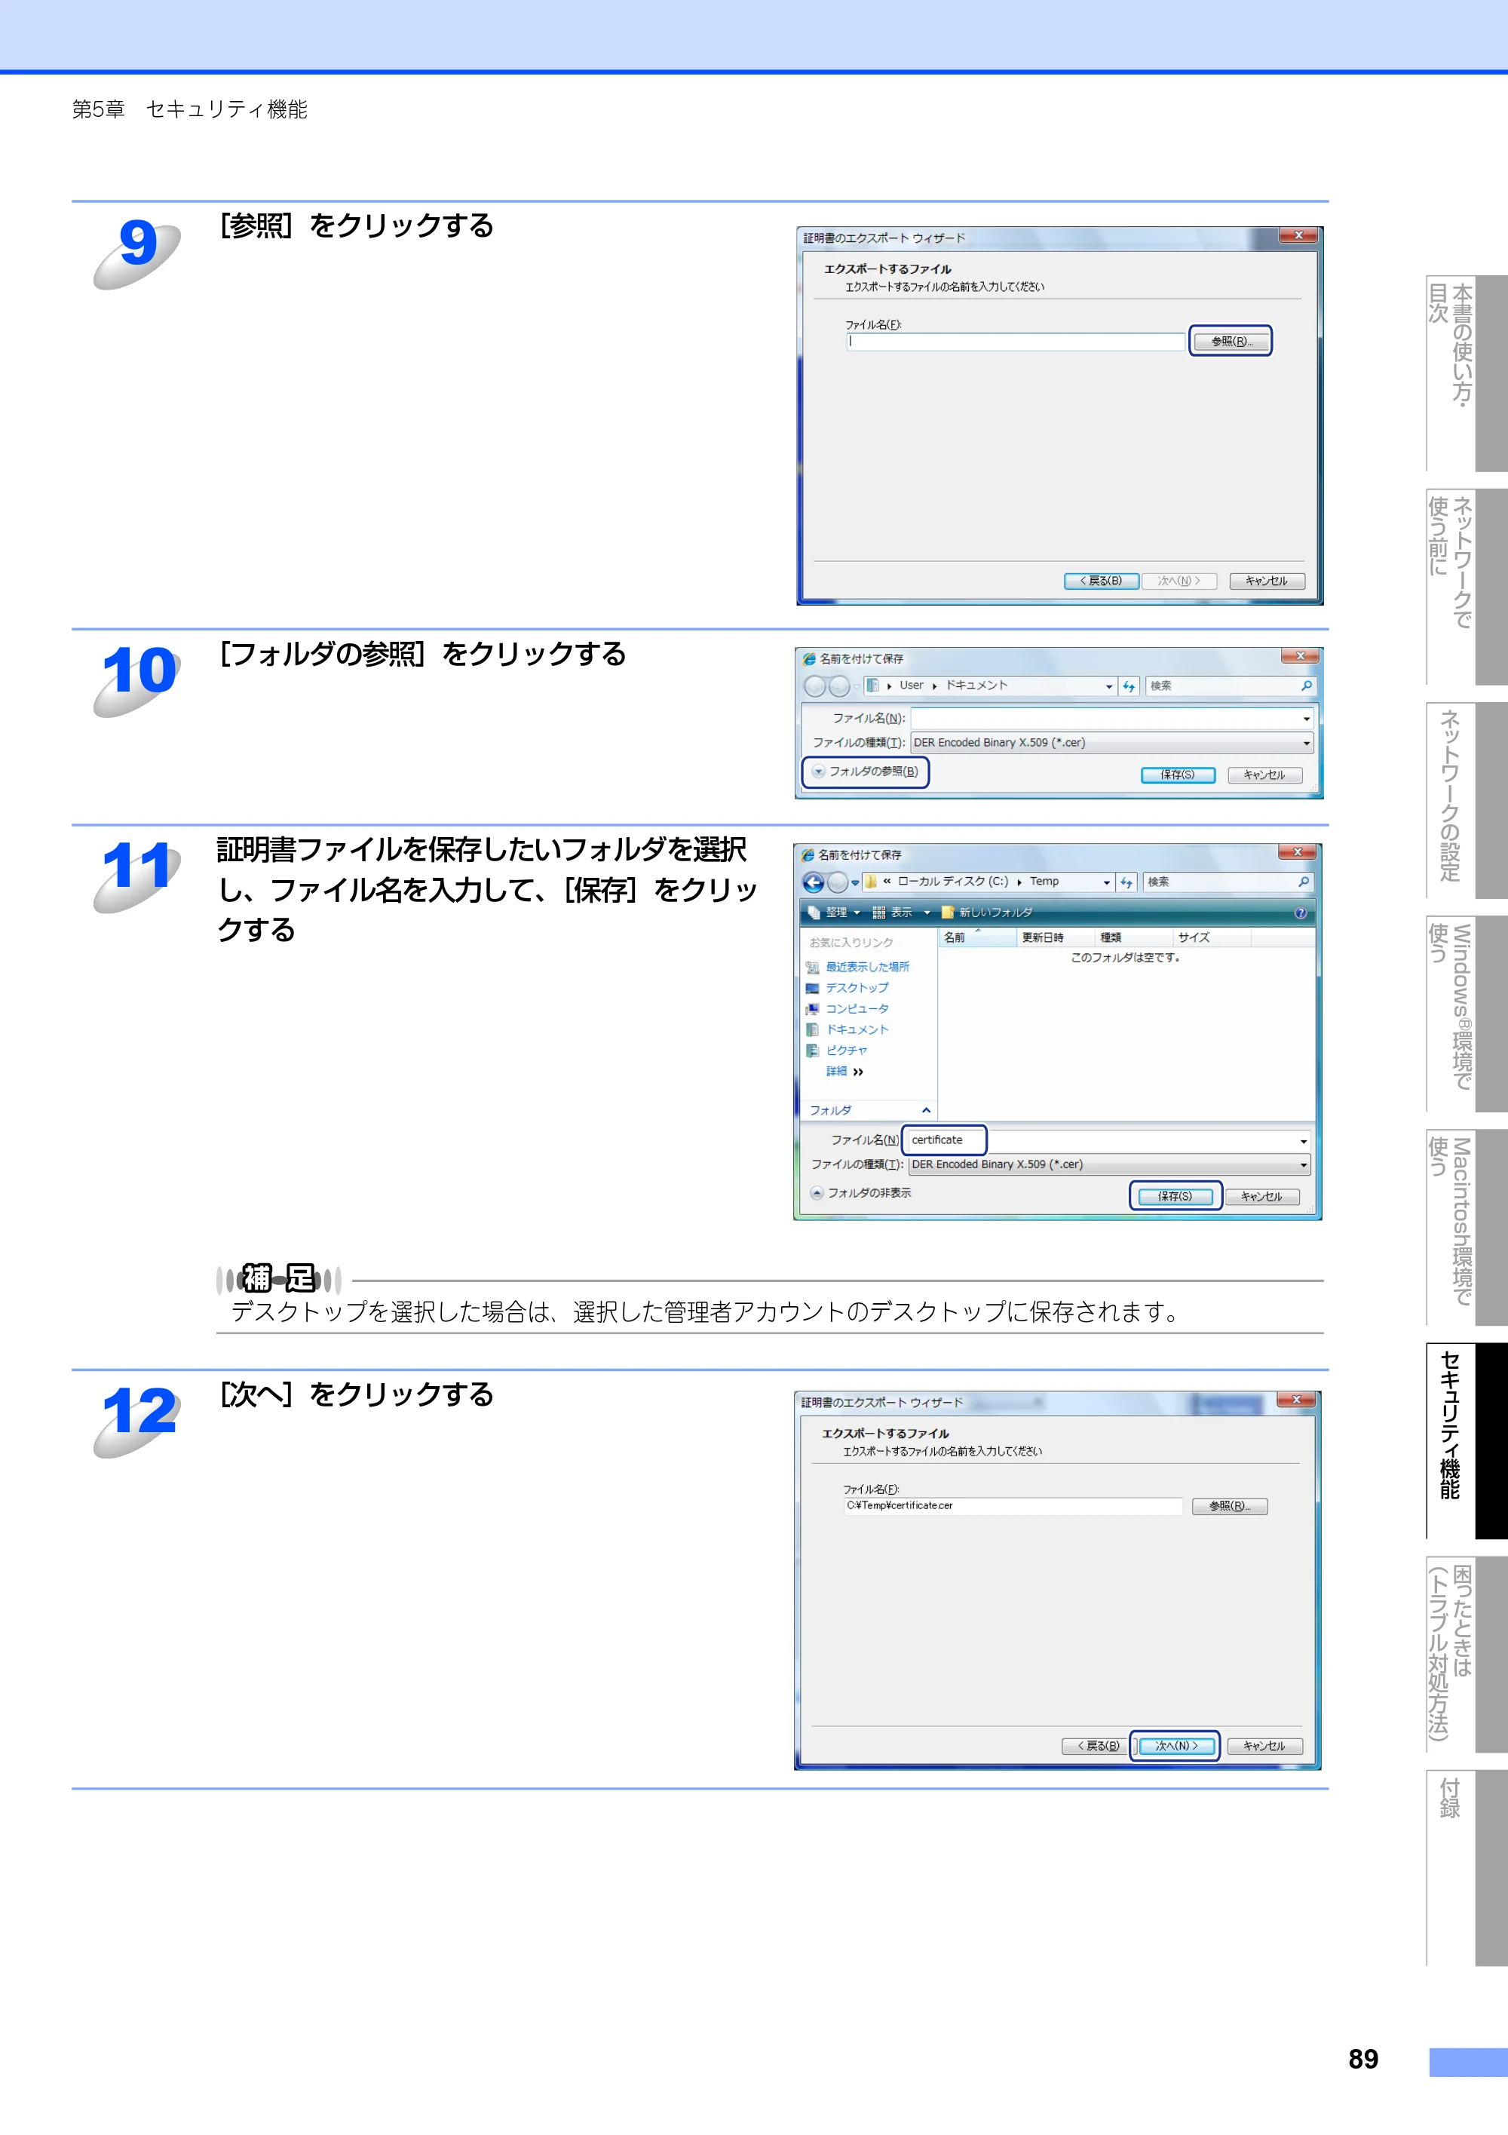This screenshot has height=2135, width=1508.
Task: Click 保存(S) in the Temp folder save dialog
Action: [1175, 1197]
